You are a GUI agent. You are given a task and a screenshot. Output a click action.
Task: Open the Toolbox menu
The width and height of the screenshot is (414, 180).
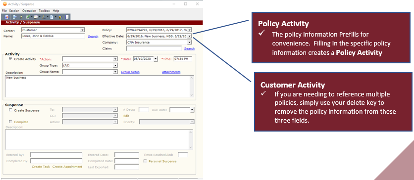[44, 11]
